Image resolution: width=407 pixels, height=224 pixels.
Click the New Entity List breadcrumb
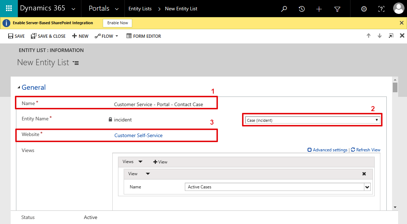pos(181,9)
